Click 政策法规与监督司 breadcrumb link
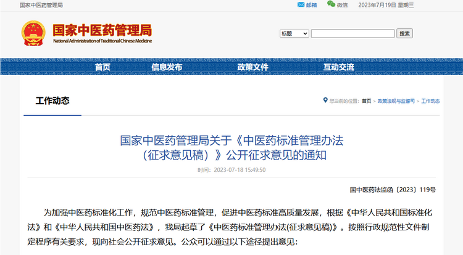The height and width of the screenshot is (255, 463). (x=396, y=101)
